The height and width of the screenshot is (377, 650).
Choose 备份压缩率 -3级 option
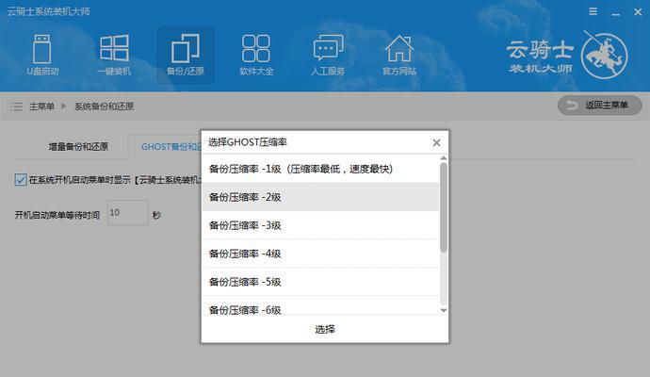click(320, 225)
